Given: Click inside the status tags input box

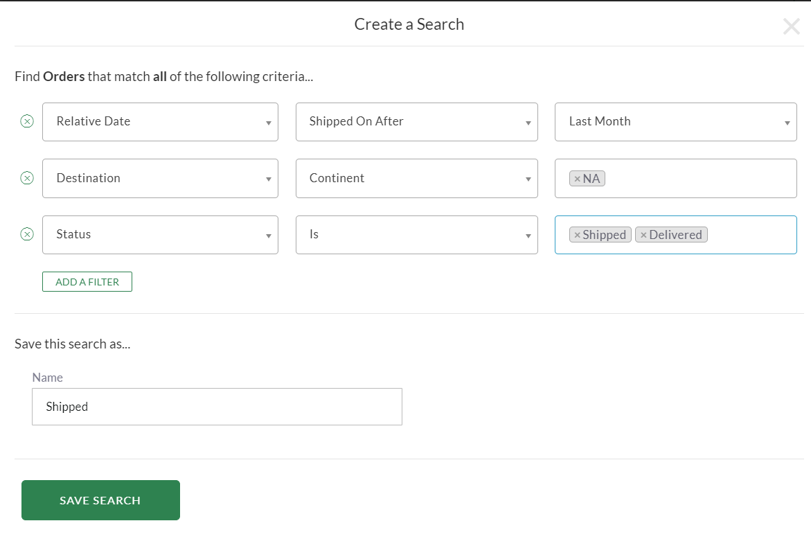Looking at the screenshot, I should (x=751, y=235).
